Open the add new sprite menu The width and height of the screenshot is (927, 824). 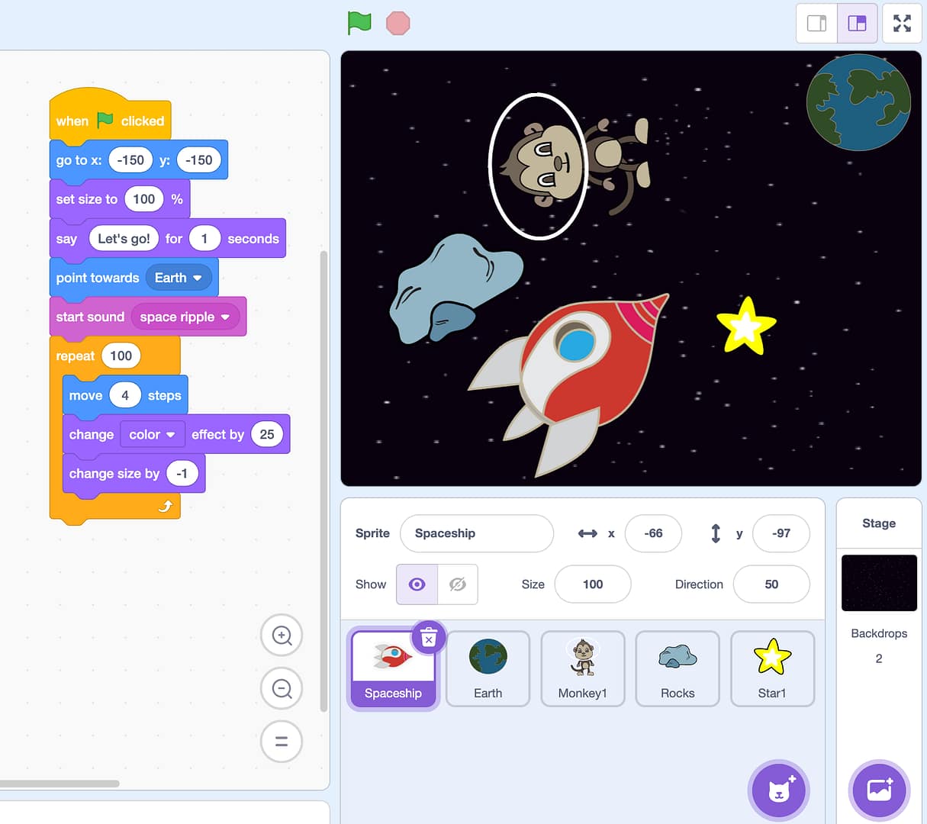click(x=778, y=790)
